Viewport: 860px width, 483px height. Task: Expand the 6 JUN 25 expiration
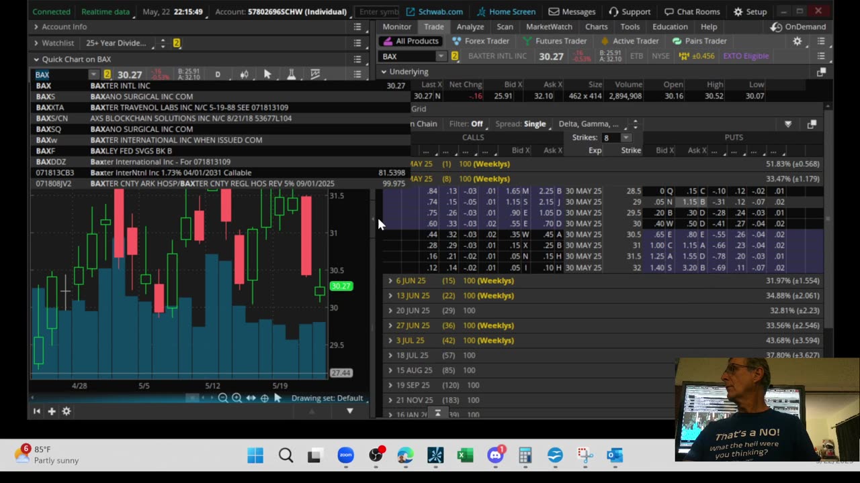390,281
